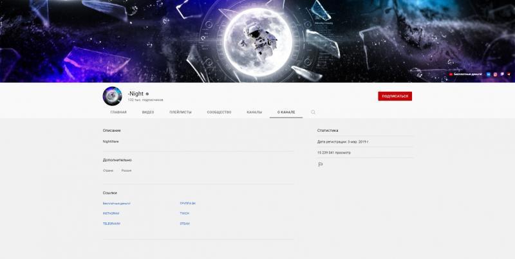Switch to the ВИДЕО tab

click(148, 112)
